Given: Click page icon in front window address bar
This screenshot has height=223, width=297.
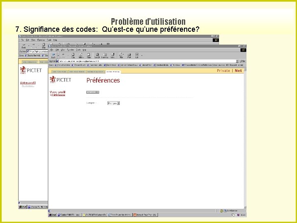Looking at the screenshot, I should [x=58, y=61].
